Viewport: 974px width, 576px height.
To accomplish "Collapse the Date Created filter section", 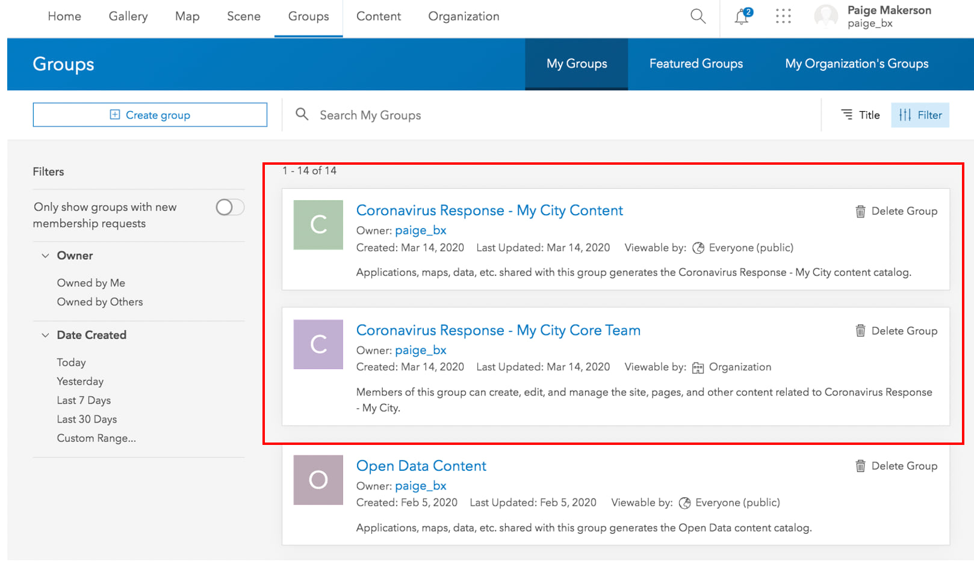I will [45, 335].
